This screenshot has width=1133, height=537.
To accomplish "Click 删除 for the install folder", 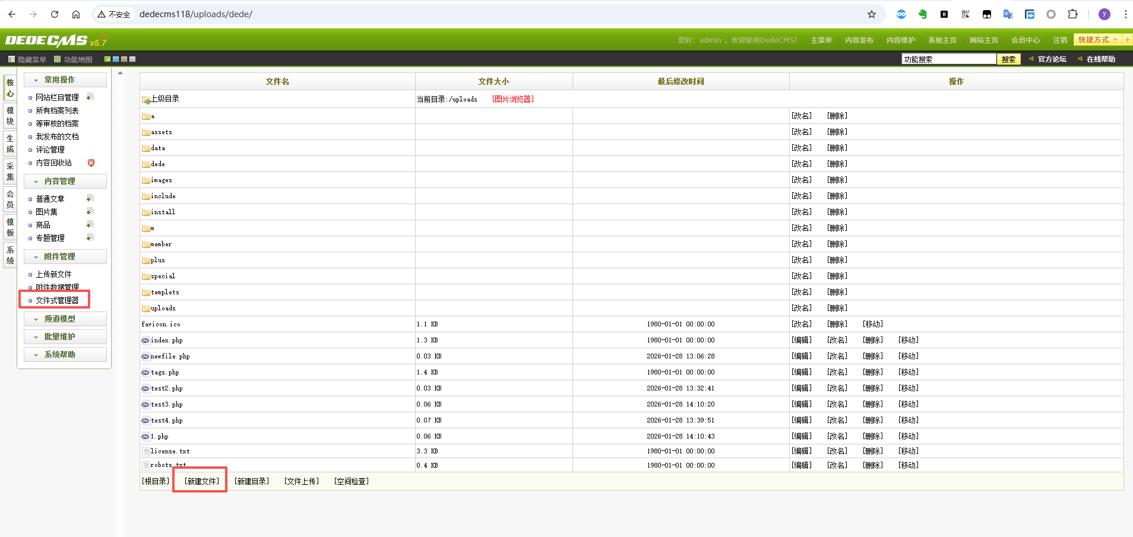I will coord(837,212).
